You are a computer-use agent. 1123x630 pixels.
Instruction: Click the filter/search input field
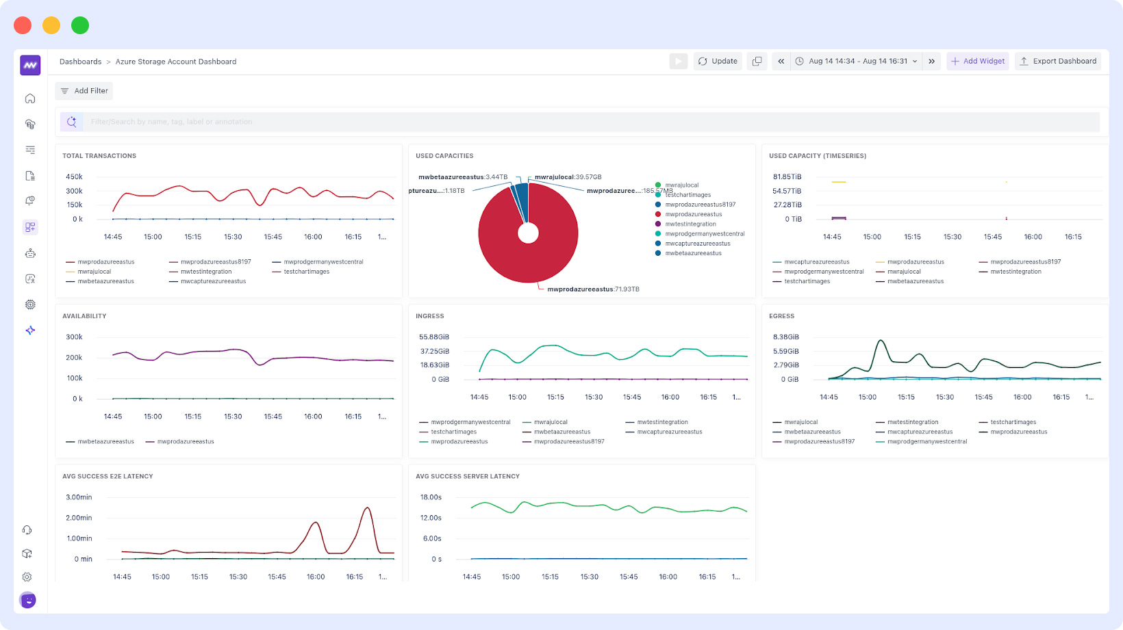(x=592, y=122)
